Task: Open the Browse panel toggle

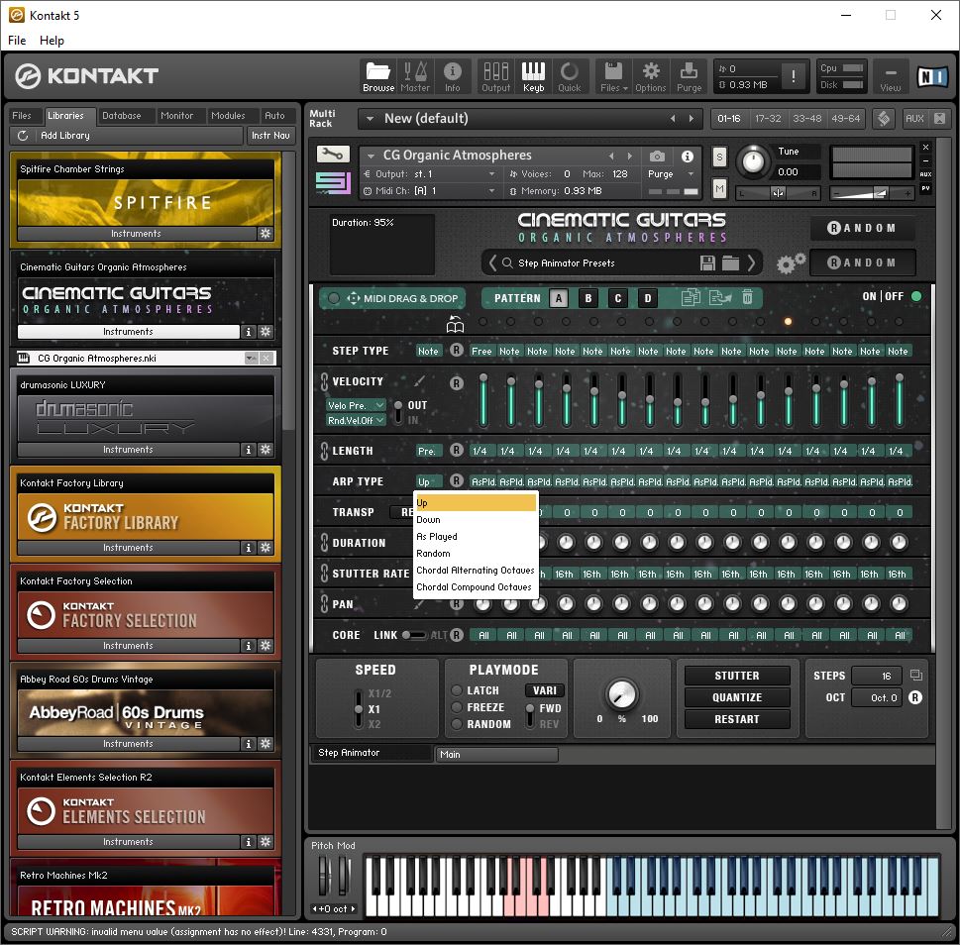Action: point(378,76)
